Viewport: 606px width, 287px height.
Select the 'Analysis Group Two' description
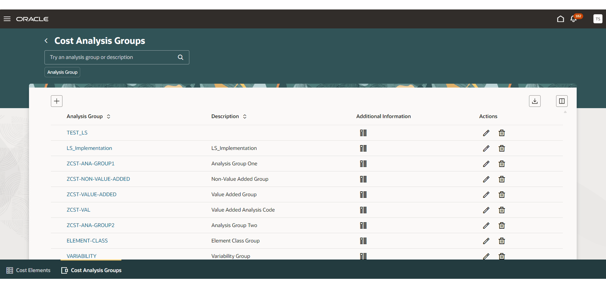pyautogui.click(x=234, y=225)
